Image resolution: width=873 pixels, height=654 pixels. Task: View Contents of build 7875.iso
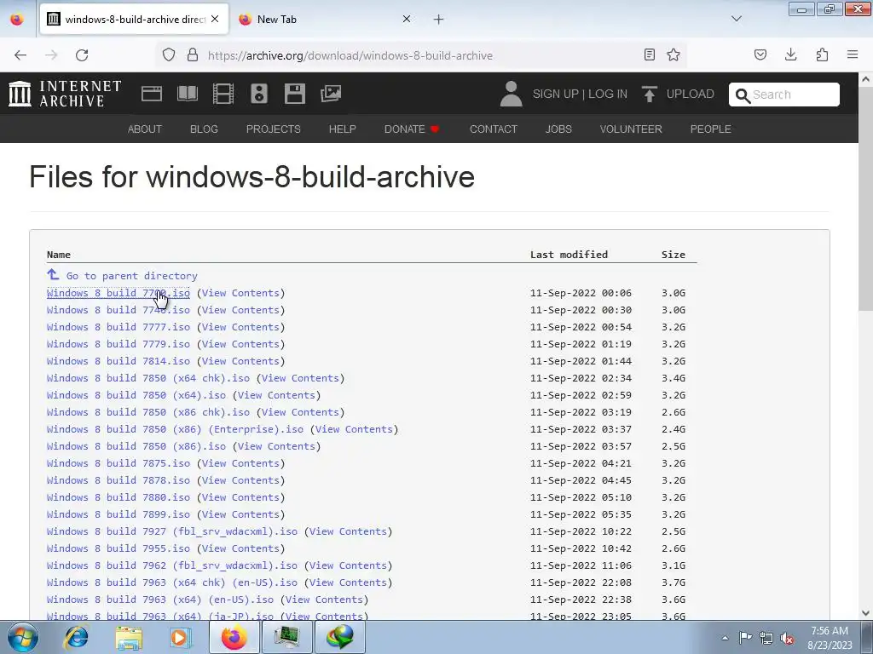click(240, 463)
